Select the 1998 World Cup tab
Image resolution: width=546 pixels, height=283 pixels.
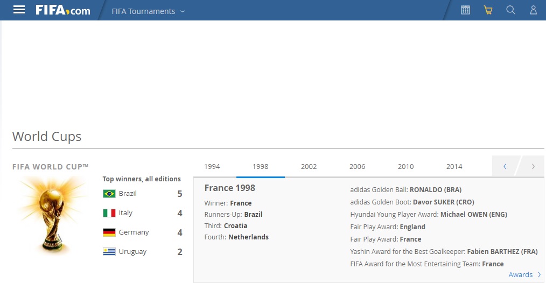(x=261, y=166)
